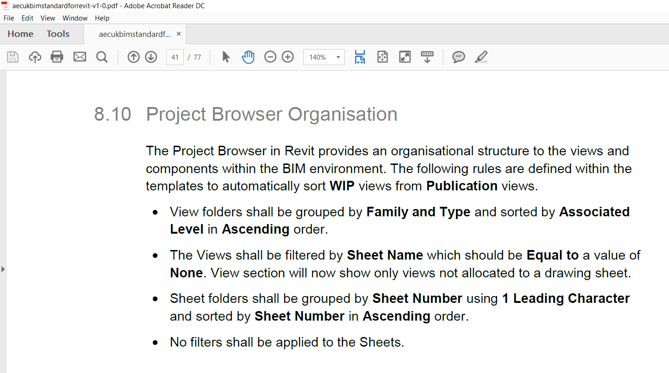
Task: Toggle full screen mode
Action: pos(405,57)
